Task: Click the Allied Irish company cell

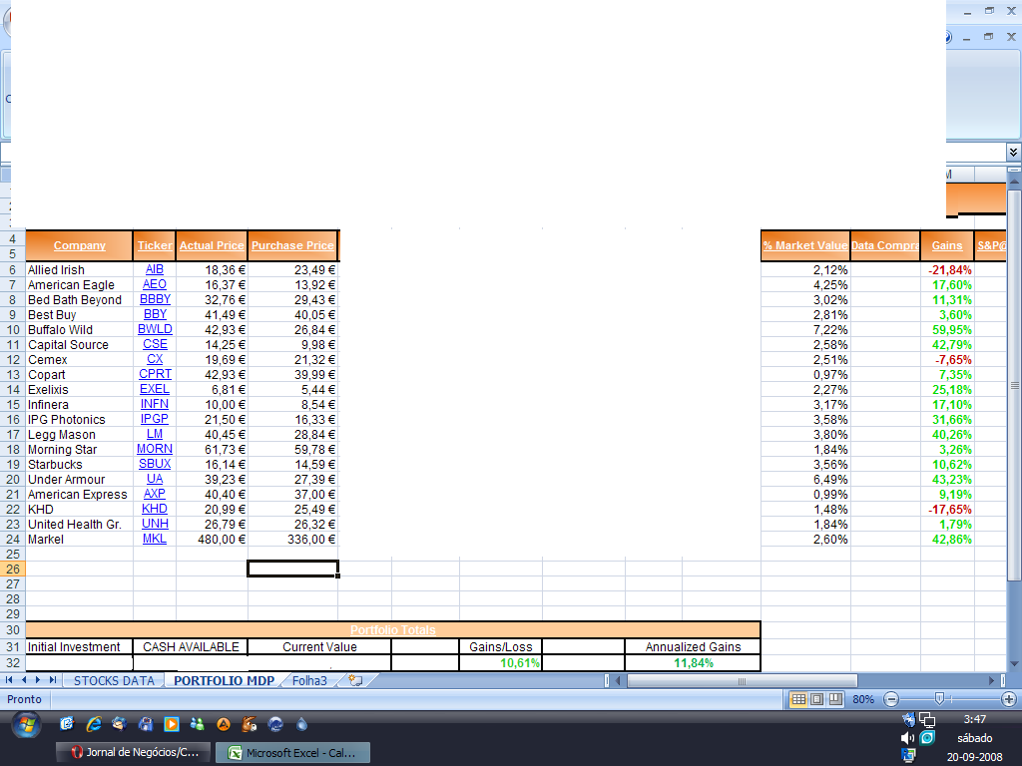Action: (x=79, y=269)
